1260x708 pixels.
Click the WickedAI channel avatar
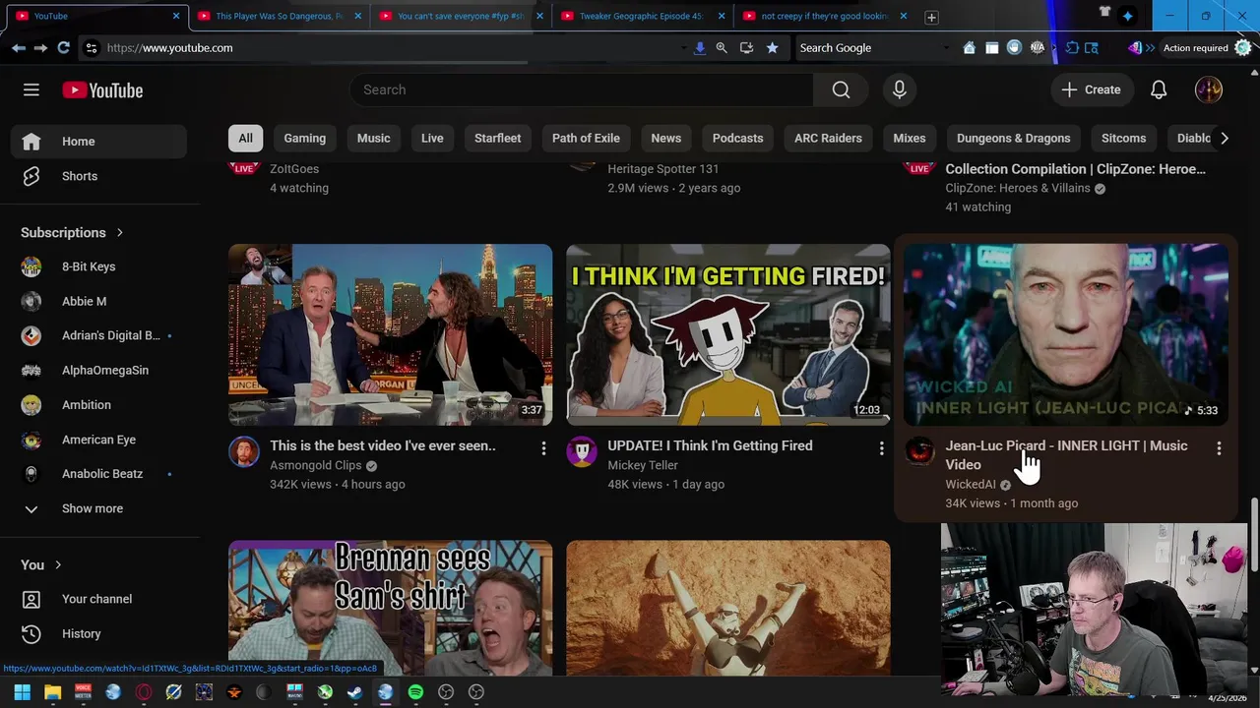[x=919, y=451]
